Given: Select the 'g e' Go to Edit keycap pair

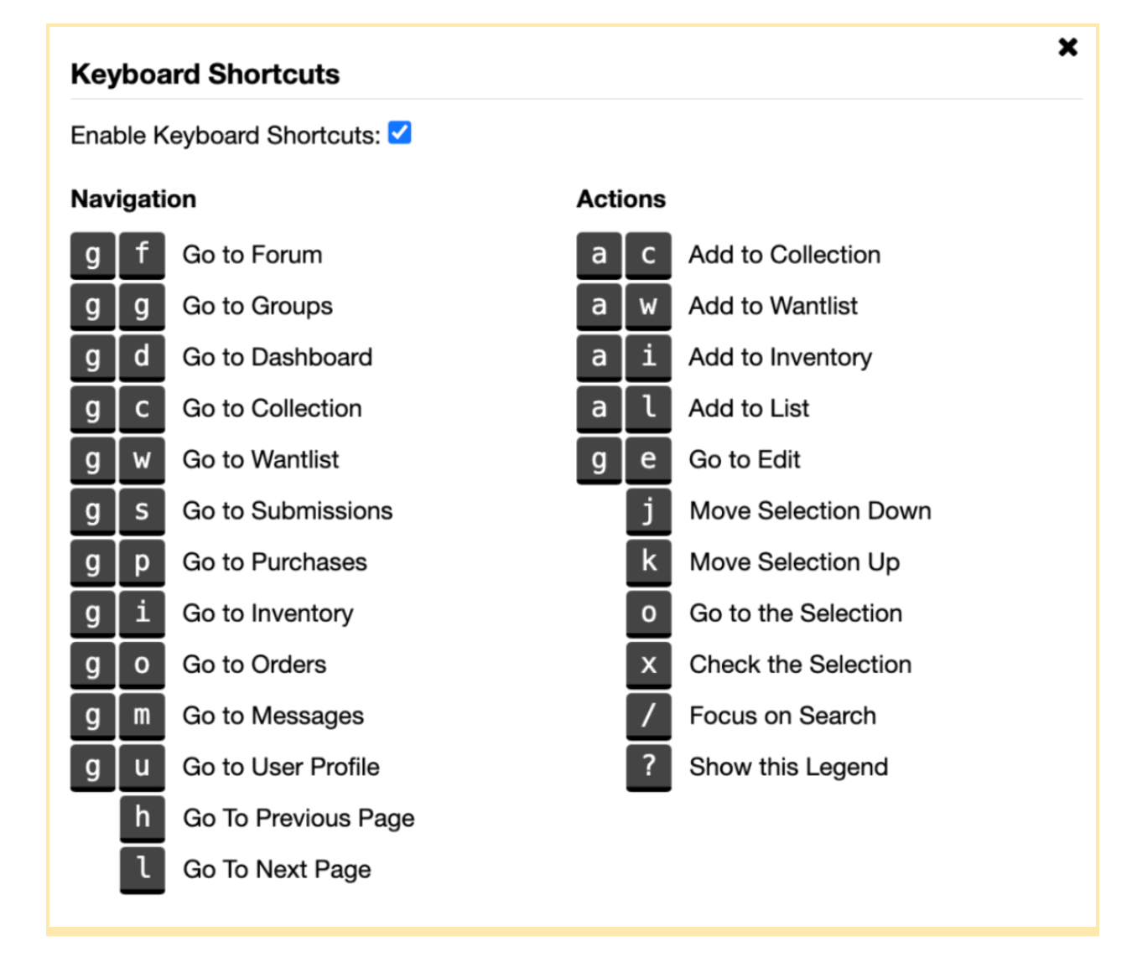Looking at the screenshot, I should (623, 459).
